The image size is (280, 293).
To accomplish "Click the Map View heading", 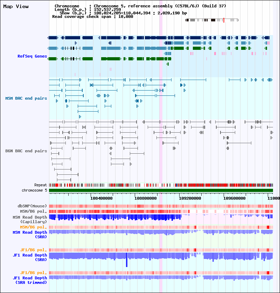I will (16, 7).
